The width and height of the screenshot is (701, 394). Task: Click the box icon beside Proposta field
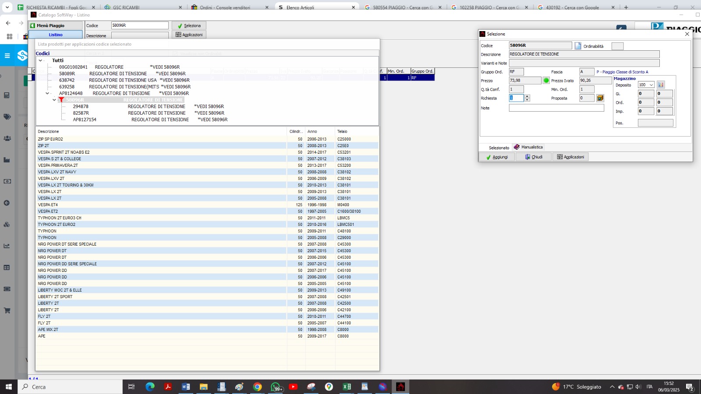coord(600,98)
